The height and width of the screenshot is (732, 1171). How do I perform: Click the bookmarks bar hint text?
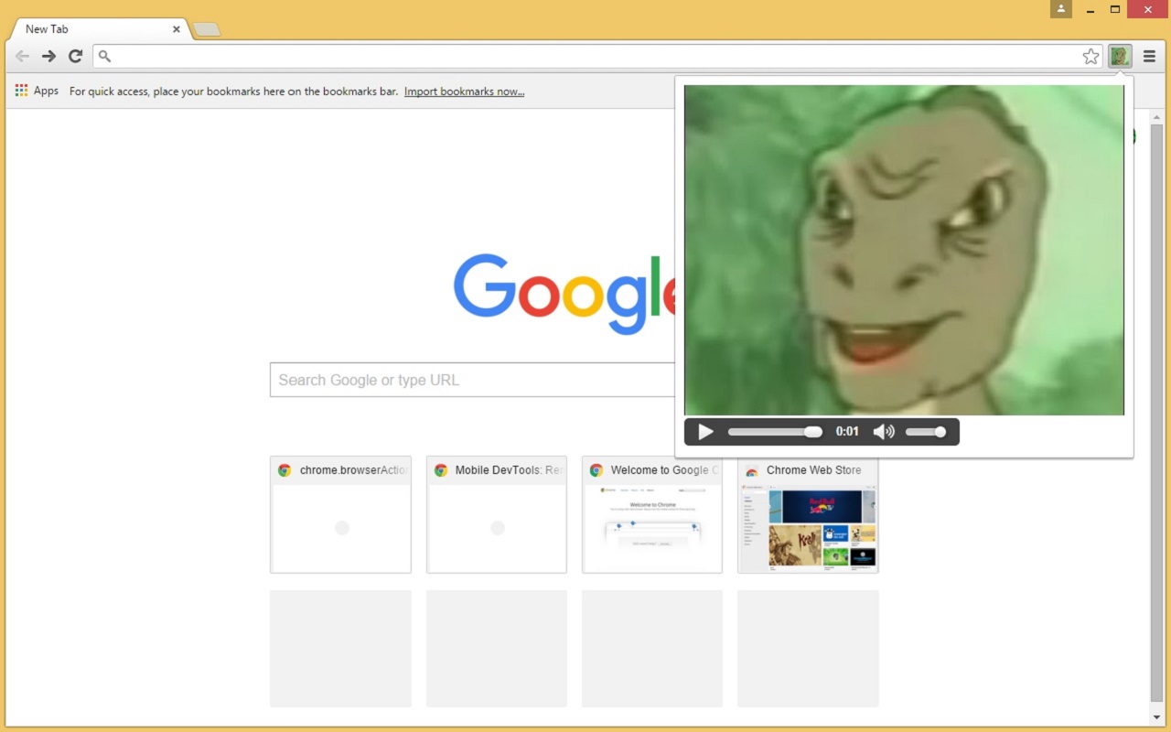(x=233, y=91)
